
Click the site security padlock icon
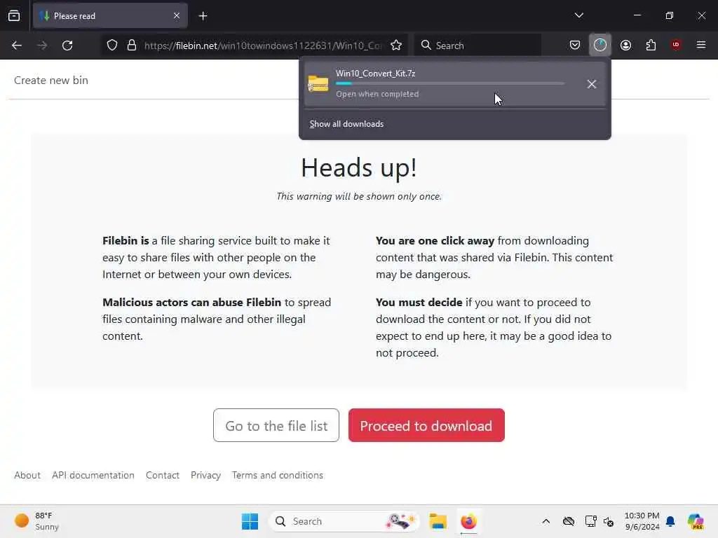pyautogui.click(x=132, y=46)
